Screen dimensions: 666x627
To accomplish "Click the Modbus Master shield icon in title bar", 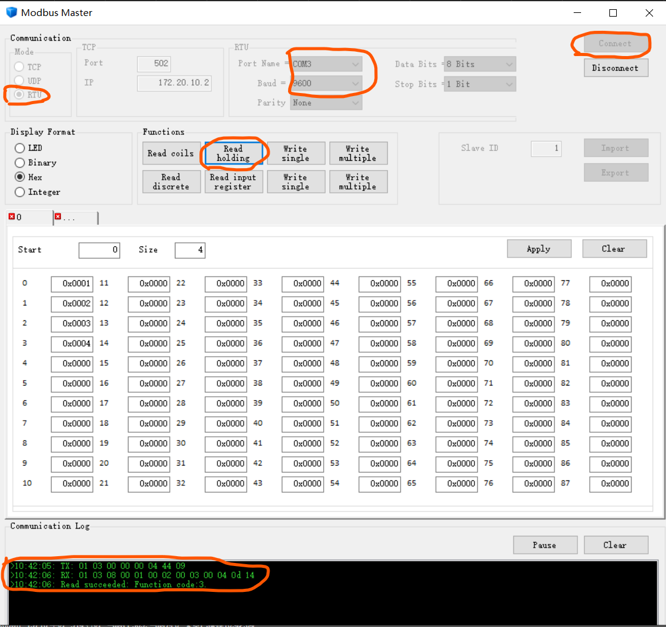I will point(11,12).
